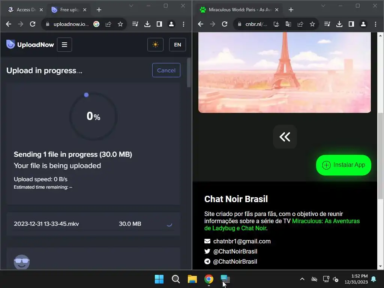Open the muted volume tray icon
The image size is (384, 288).
[x=336, y=279]
